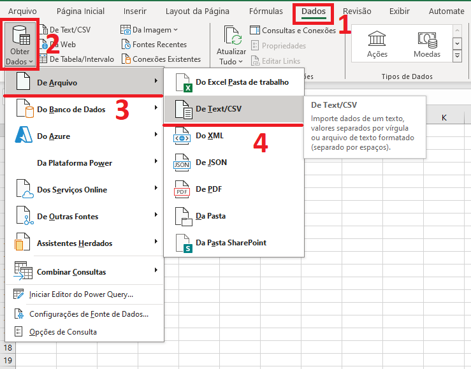Switch to the Inserir tab

134,11
